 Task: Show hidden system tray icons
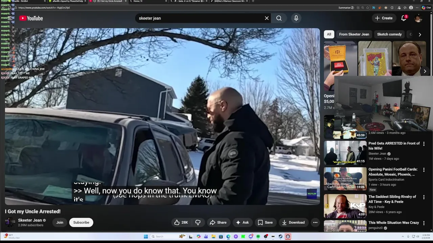coord(403,237)
